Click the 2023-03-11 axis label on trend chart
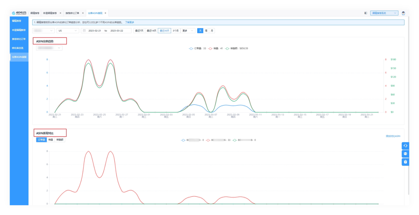419x215 pixels. click(255, 116)
